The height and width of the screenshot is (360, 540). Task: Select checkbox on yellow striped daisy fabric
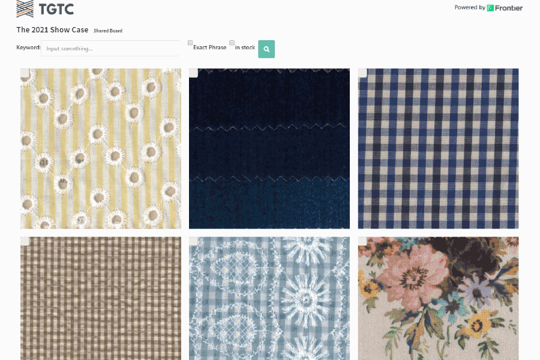pos(25,73)
